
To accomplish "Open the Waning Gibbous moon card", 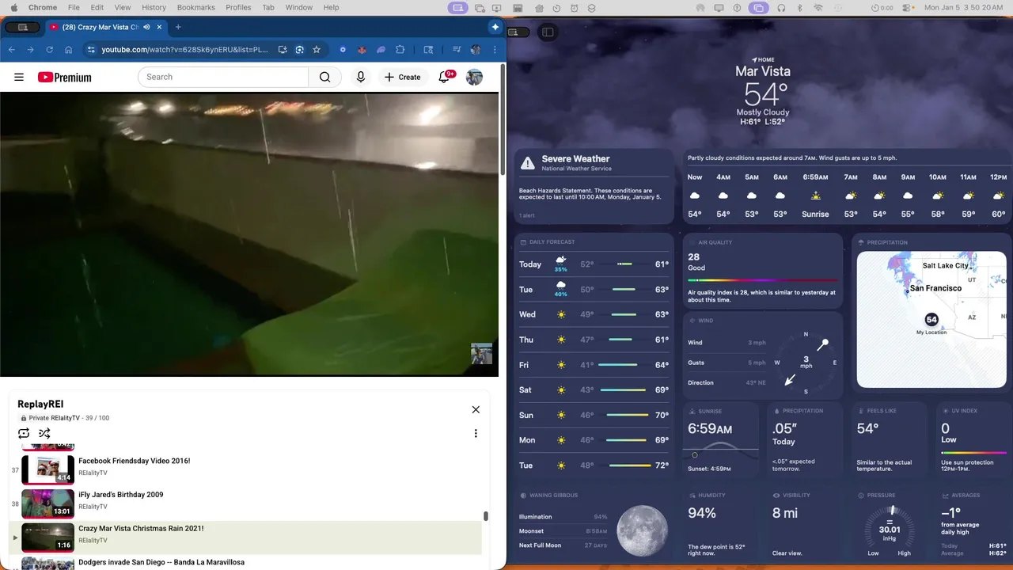I will (596, 522).
